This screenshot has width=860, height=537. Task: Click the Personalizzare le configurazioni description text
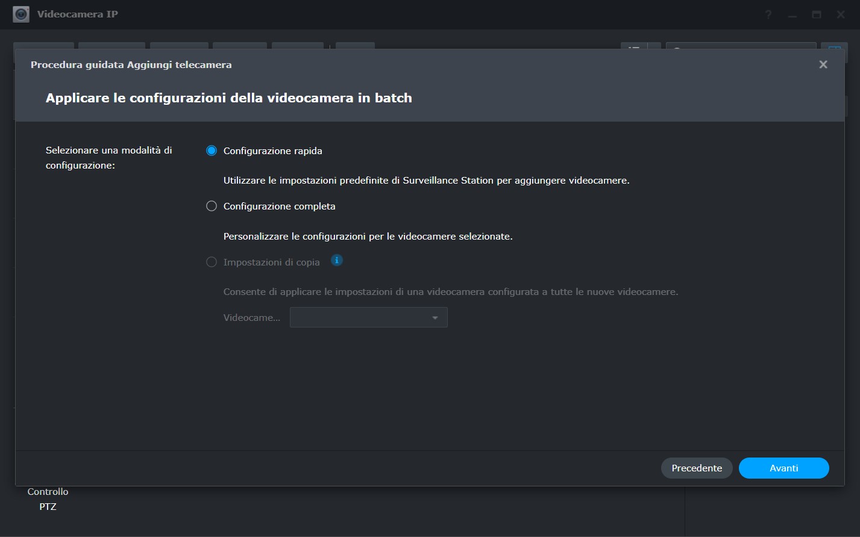pos(368,237)
